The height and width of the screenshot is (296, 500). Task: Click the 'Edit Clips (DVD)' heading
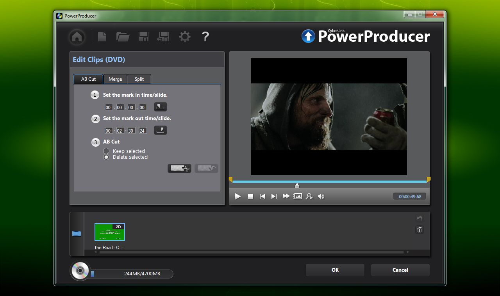click(x=99, y=60)
